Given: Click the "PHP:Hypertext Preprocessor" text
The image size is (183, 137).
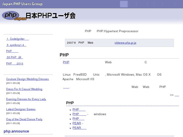Looking at the screenshot, I should pos(118,31).
